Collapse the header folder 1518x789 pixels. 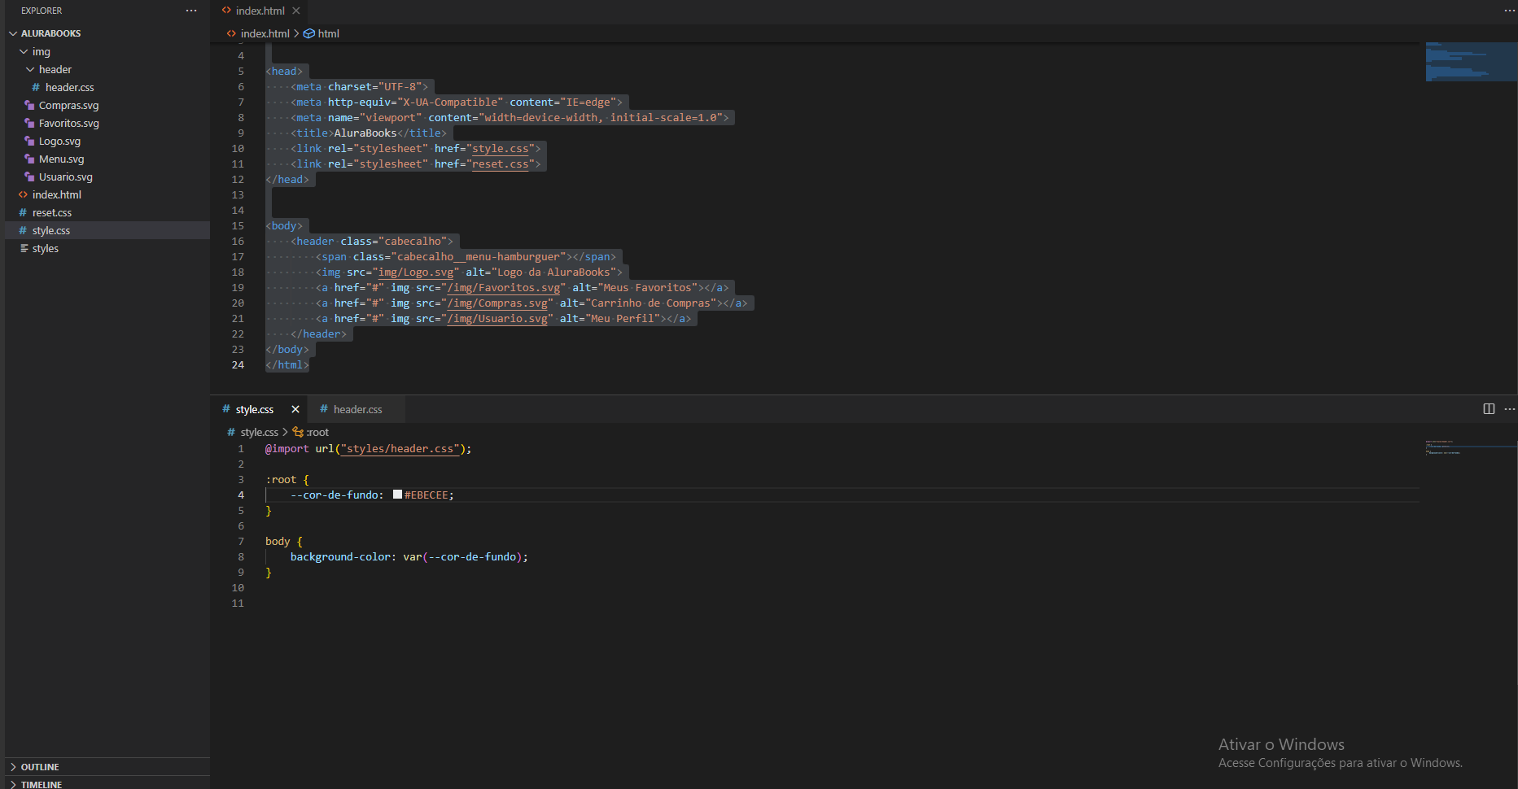[30, 69]
